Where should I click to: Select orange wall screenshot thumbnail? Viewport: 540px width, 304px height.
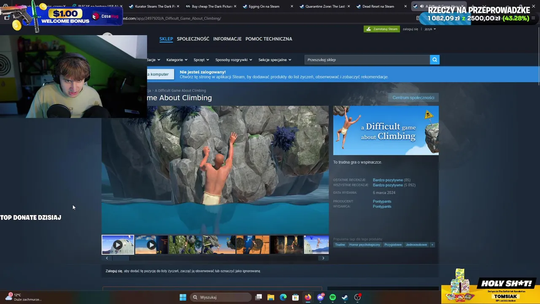(253, 245)
